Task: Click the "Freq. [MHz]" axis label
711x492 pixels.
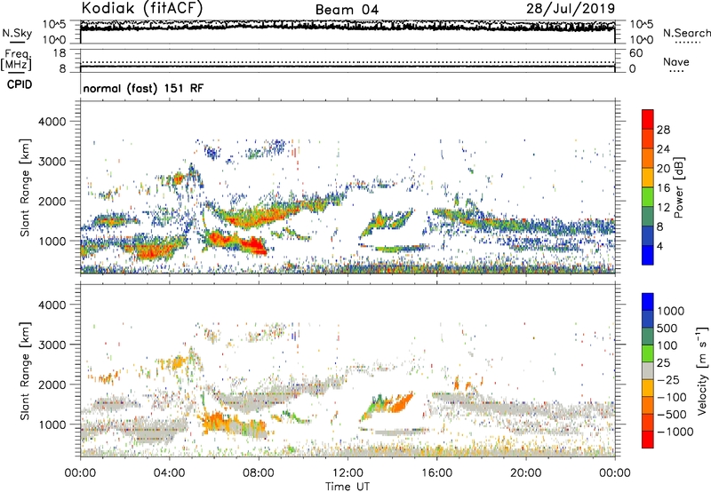Action: pyautogui.click(x=16, y=60)
